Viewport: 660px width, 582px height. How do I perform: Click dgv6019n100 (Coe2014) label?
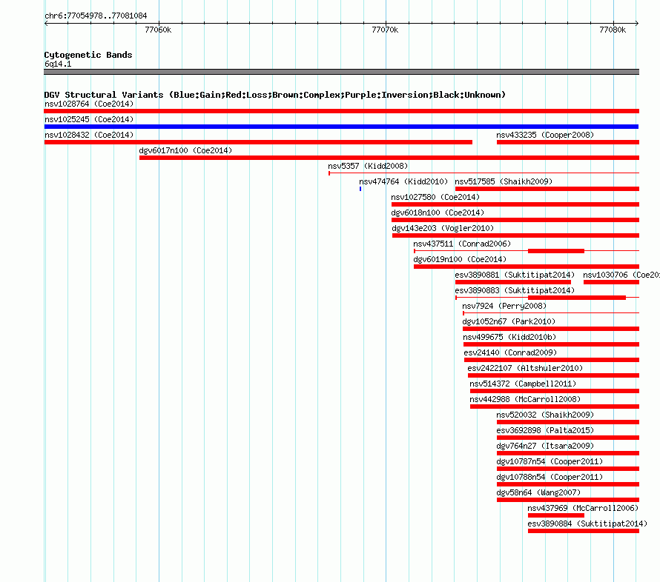(x=460, y=259)
